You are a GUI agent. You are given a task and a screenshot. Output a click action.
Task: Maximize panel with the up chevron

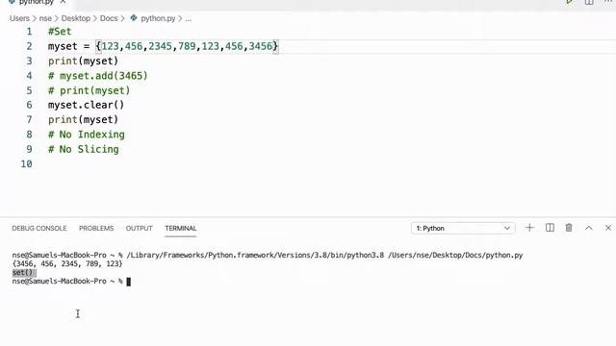[x=588, y=228]
